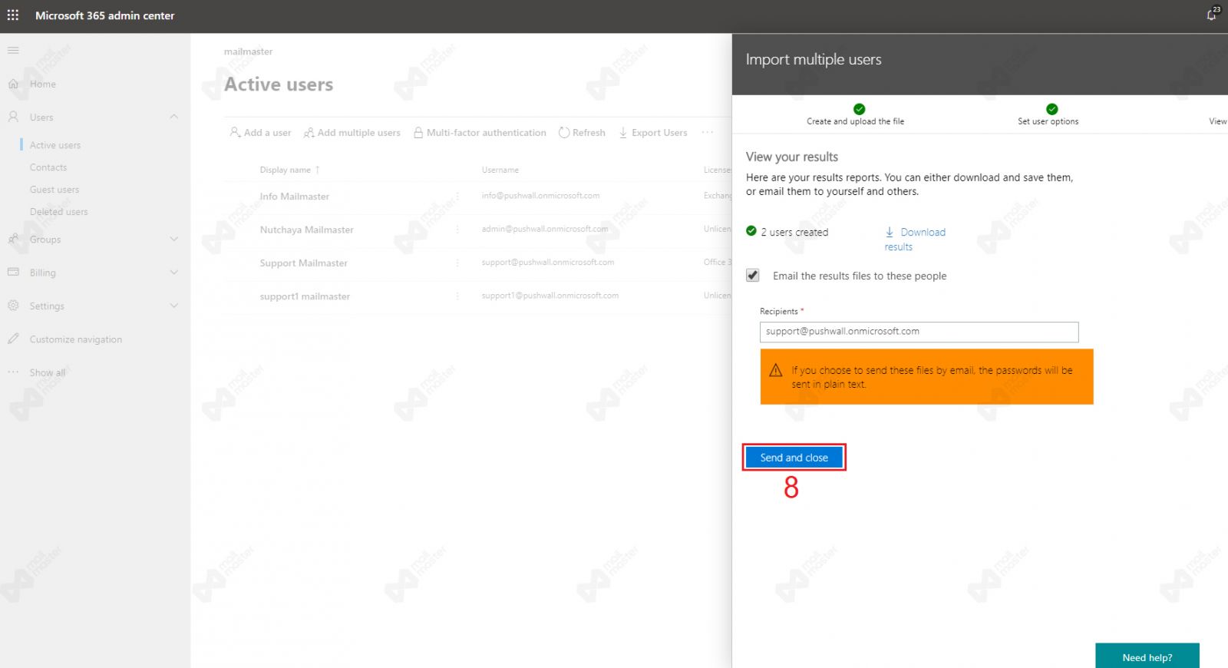Click the download arrow icon beside Download results
The height and width of the screenshot is (668, 1228).
tap(890, 232)
